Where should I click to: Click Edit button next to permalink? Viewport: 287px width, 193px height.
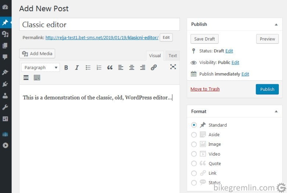click(166, 38)
